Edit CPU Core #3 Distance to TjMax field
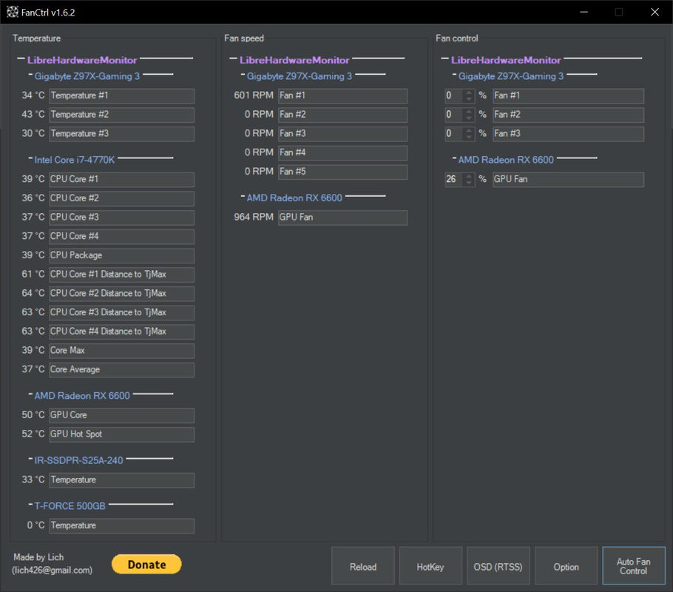Image resolution: width=673 pixels, height=592 pixels. click(121, 312)
